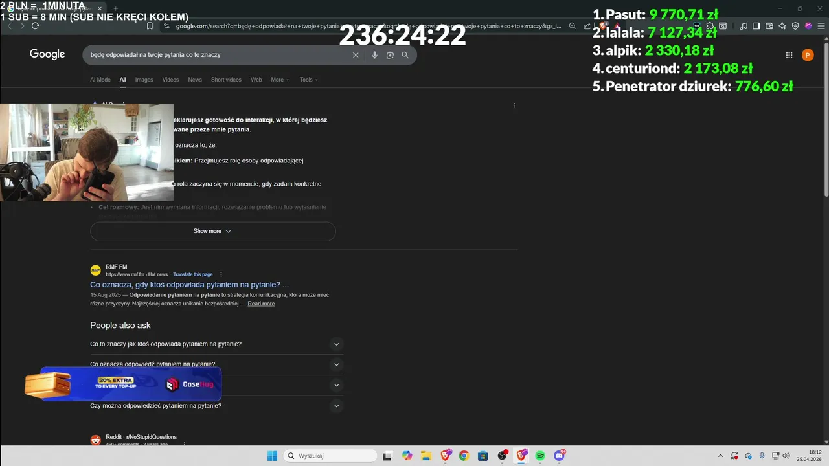Open Discord from the taskbar
Viewport: 829px width, 466px height.
click(x=559, y=456)
